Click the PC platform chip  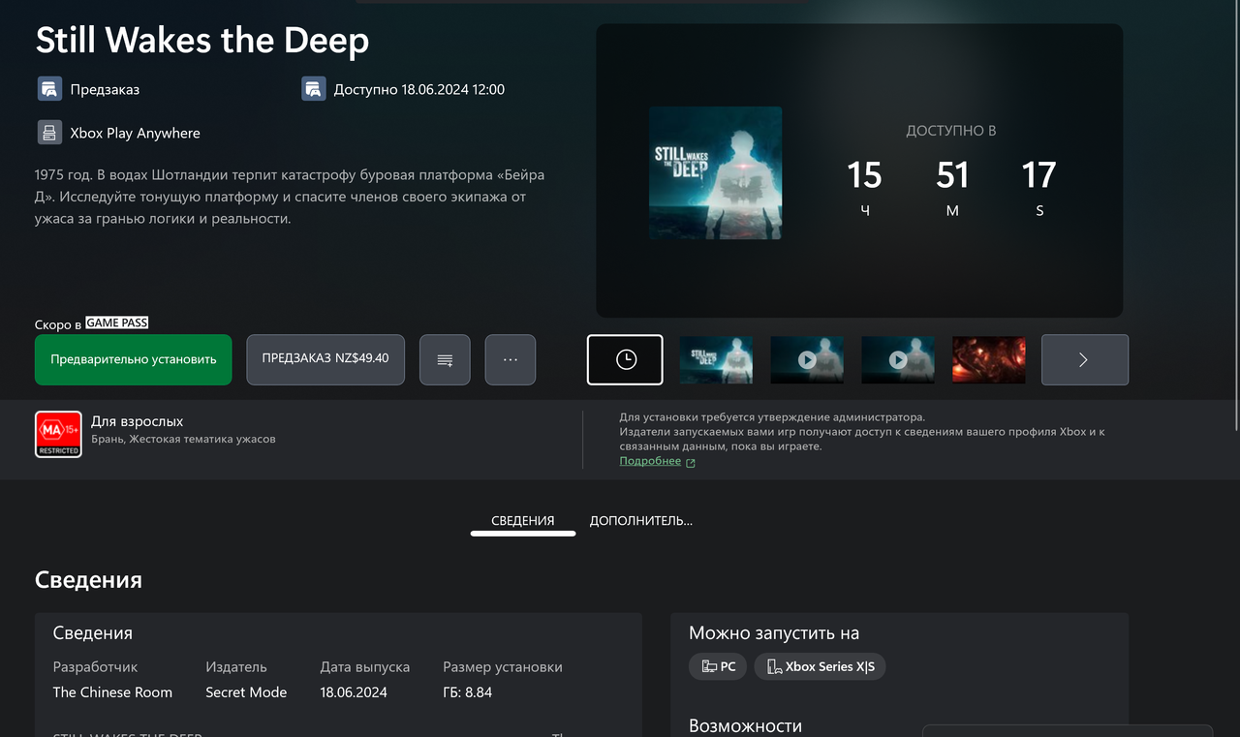[718, 666]
